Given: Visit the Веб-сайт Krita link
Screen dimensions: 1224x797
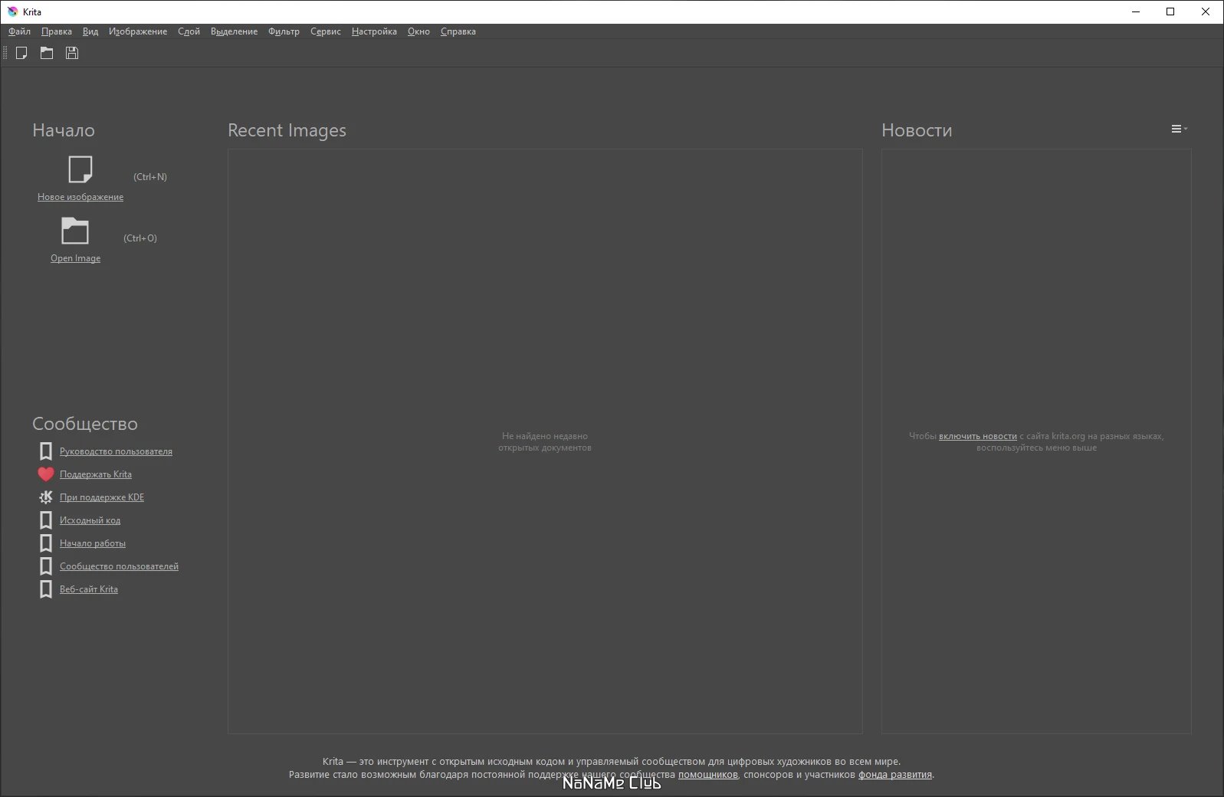Looking at the screenshot, I should 89,589.
